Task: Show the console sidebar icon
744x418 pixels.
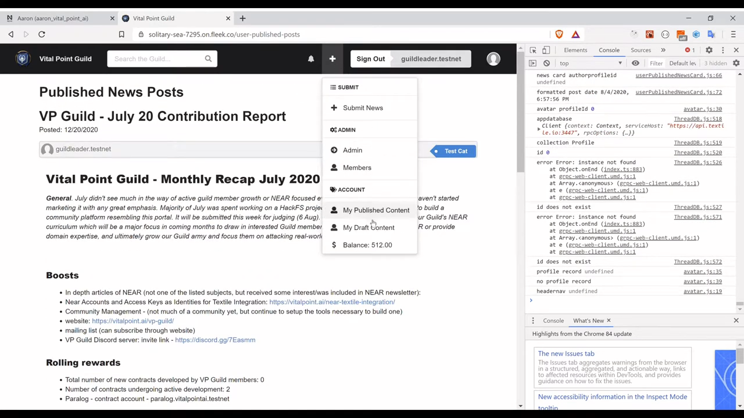Action: [532, 63]
